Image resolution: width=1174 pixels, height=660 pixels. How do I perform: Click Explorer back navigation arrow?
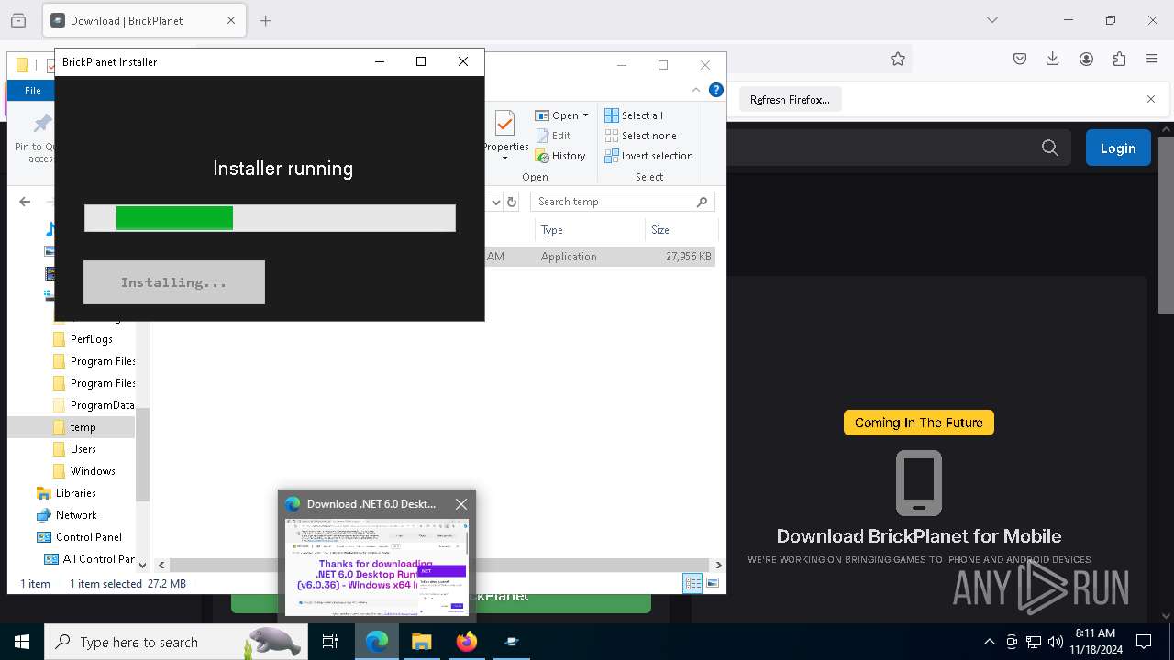25,202
